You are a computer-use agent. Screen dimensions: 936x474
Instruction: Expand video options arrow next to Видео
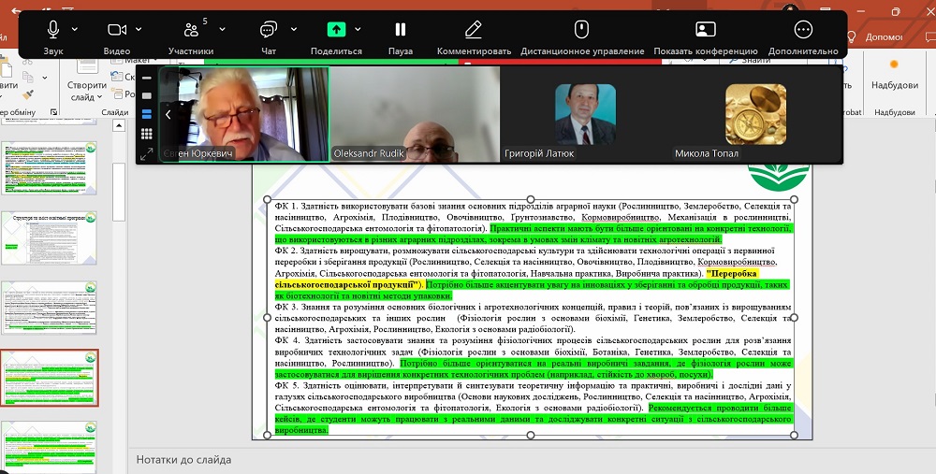(139, 29)
